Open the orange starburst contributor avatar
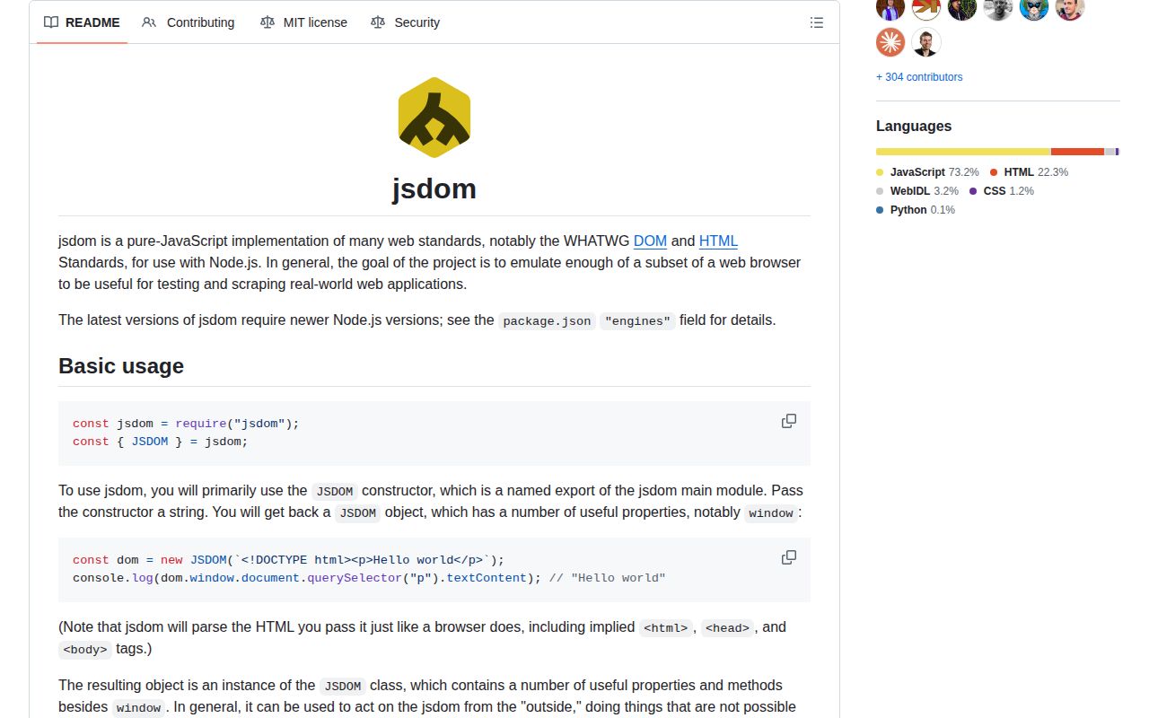The height and width of the screenshot is (718, 1149). click(890, 42)
